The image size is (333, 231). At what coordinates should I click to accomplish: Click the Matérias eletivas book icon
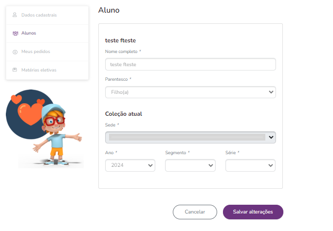[15, 70]
